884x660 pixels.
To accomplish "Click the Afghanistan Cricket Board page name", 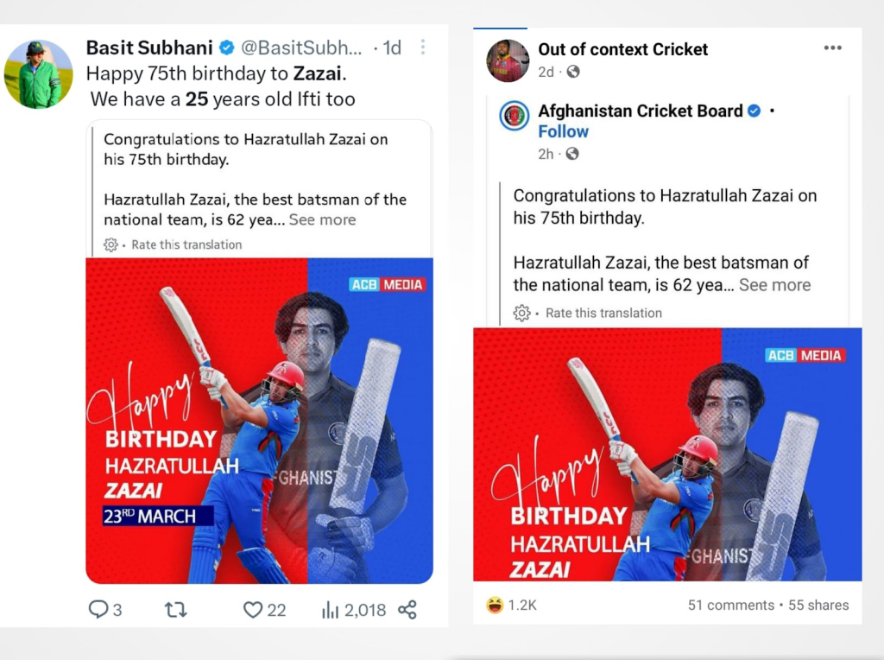I will click(641, 111).
